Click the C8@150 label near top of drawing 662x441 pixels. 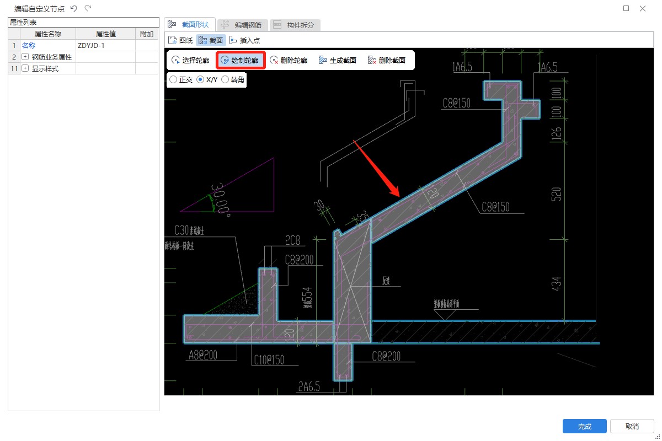point(456,103)
